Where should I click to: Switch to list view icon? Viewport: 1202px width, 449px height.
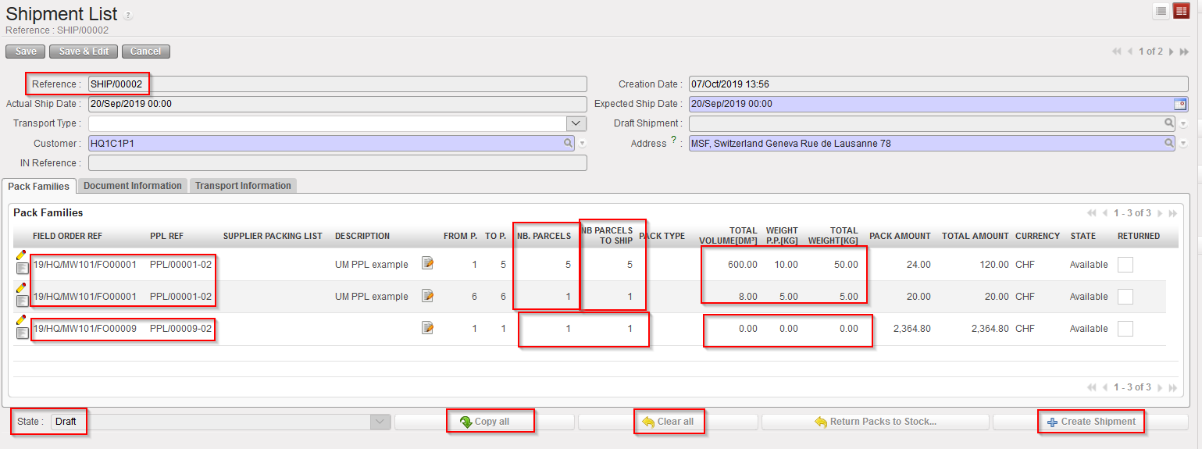1161,11
